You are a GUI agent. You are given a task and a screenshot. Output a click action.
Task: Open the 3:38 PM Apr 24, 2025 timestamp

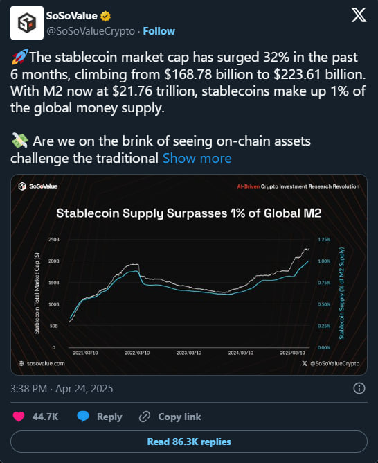[x=62, y=389]
